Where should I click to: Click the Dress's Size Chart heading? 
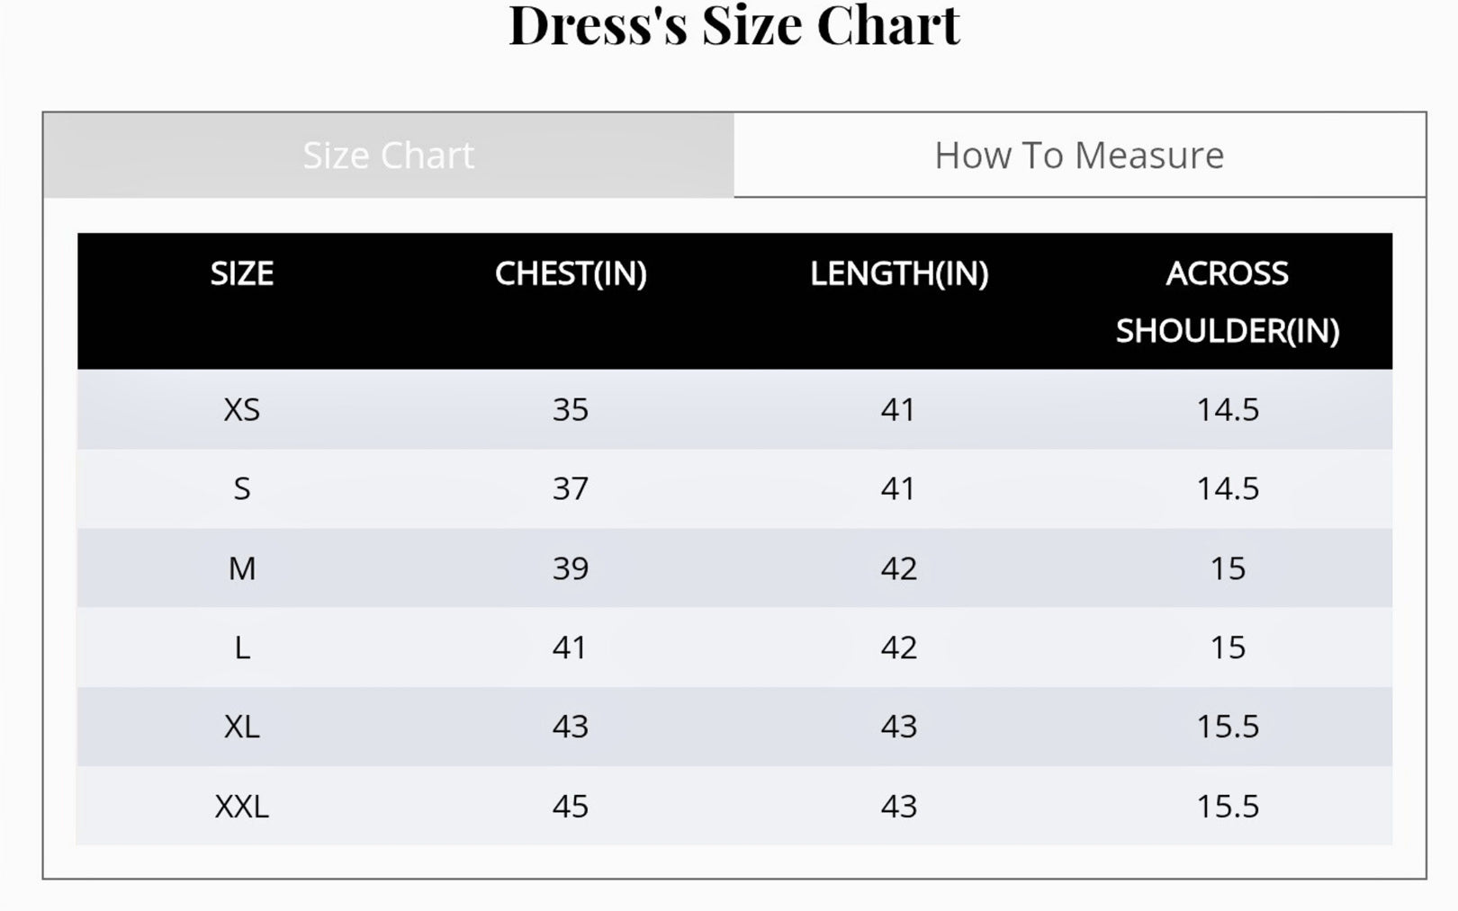[734, 25]
